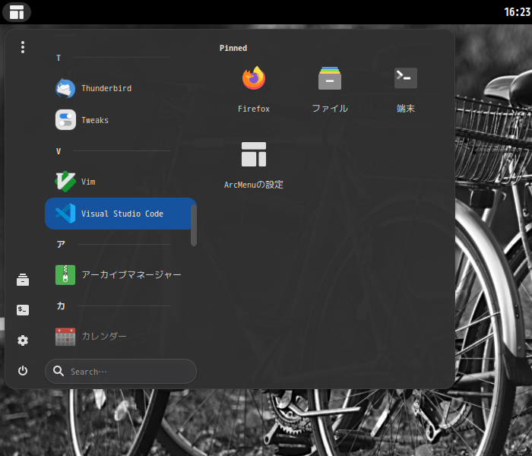Open the Tweaks application
The width and height of the screenshot is (532, 456).
coord(120,120)
